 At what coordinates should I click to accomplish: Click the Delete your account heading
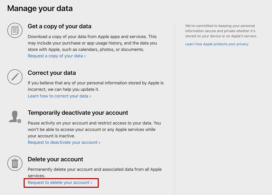tap(55, 159)
